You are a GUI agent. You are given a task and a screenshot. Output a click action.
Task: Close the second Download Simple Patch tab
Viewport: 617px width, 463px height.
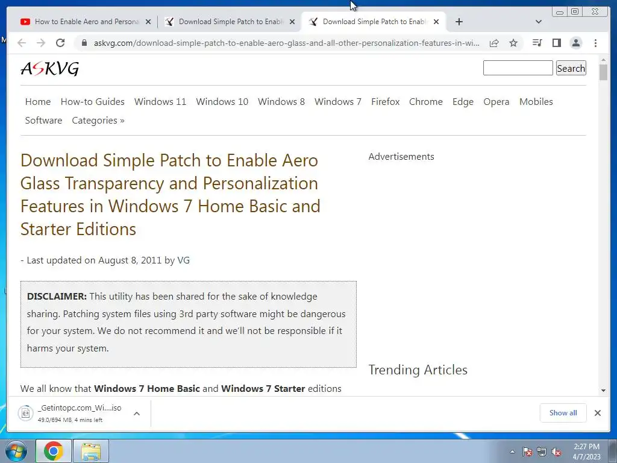point(292,22)
